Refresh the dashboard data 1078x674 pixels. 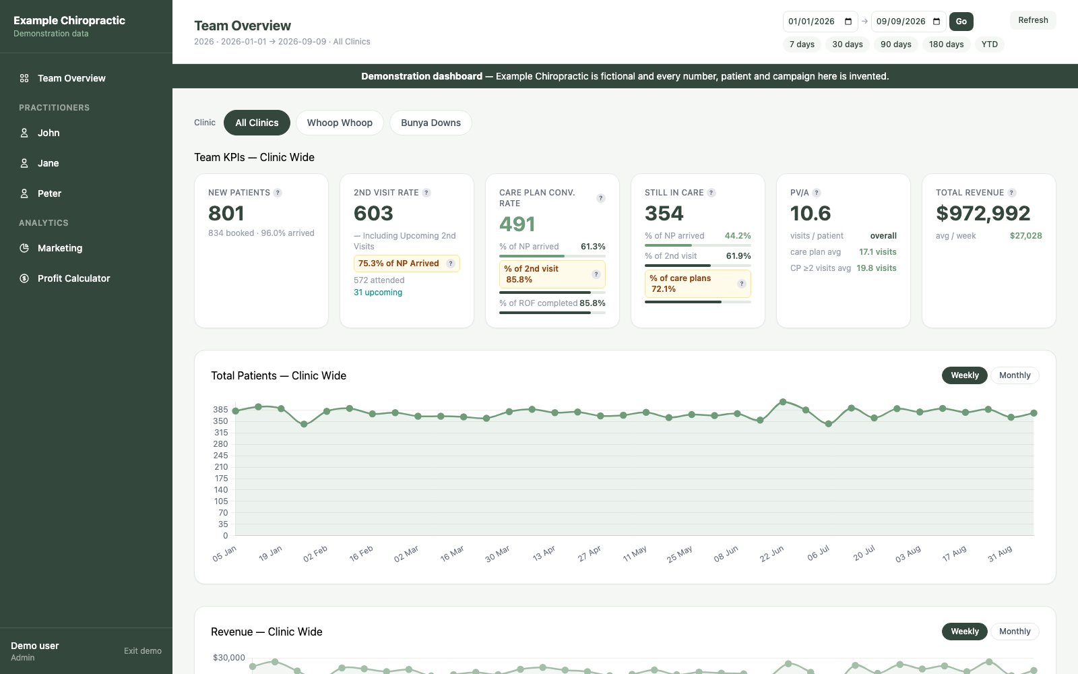(1033, 20)
